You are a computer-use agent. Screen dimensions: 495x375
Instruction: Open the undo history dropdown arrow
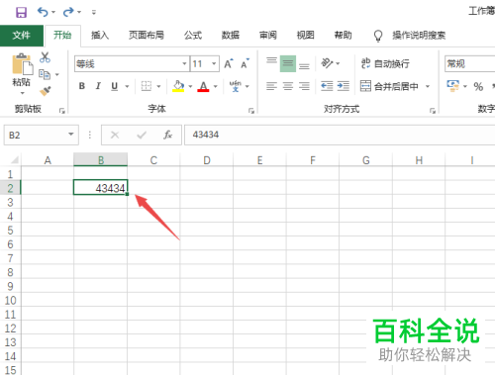[53, 13]
